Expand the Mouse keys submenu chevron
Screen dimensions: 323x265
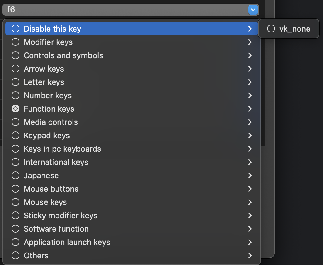[x=250, y=202]
